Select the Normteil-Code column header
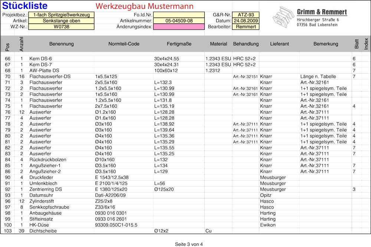Image resolution: width=371 pixels, height=247 pixels. tap(124, 44)
